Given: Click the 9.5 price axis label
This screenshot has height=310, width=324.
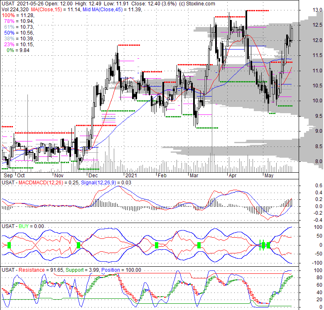Looking at the screenshot, I should tap(319, 116).
